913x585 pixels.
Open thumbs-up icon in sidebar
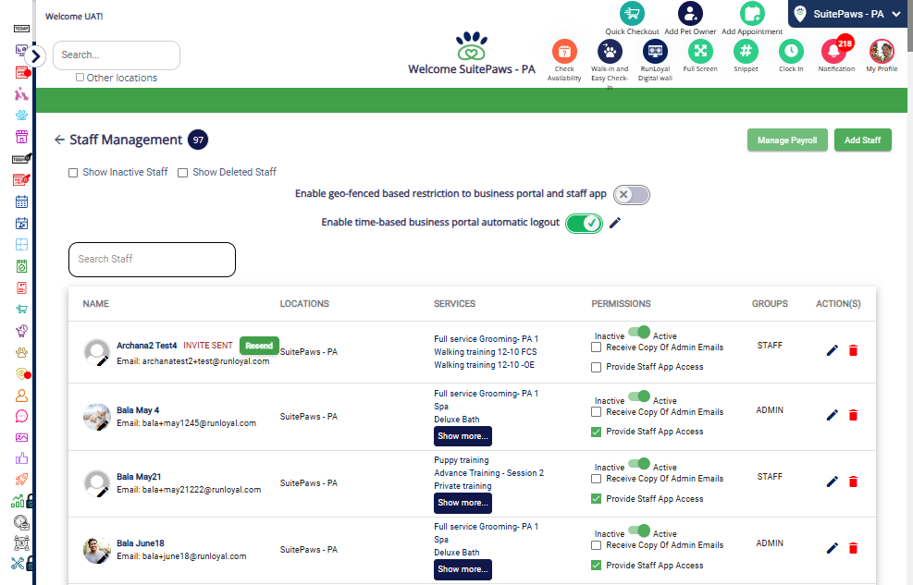point(21,458)
